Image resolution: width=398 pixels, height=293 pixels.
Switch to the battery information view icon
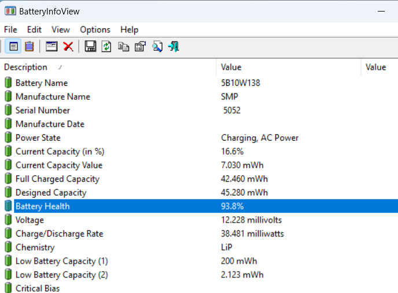tap(13, 47)
